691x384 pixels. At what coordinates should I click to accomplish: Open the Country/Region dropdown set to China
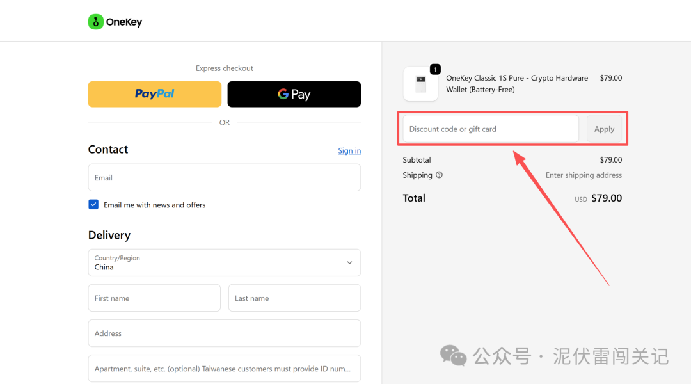point(225,263)
